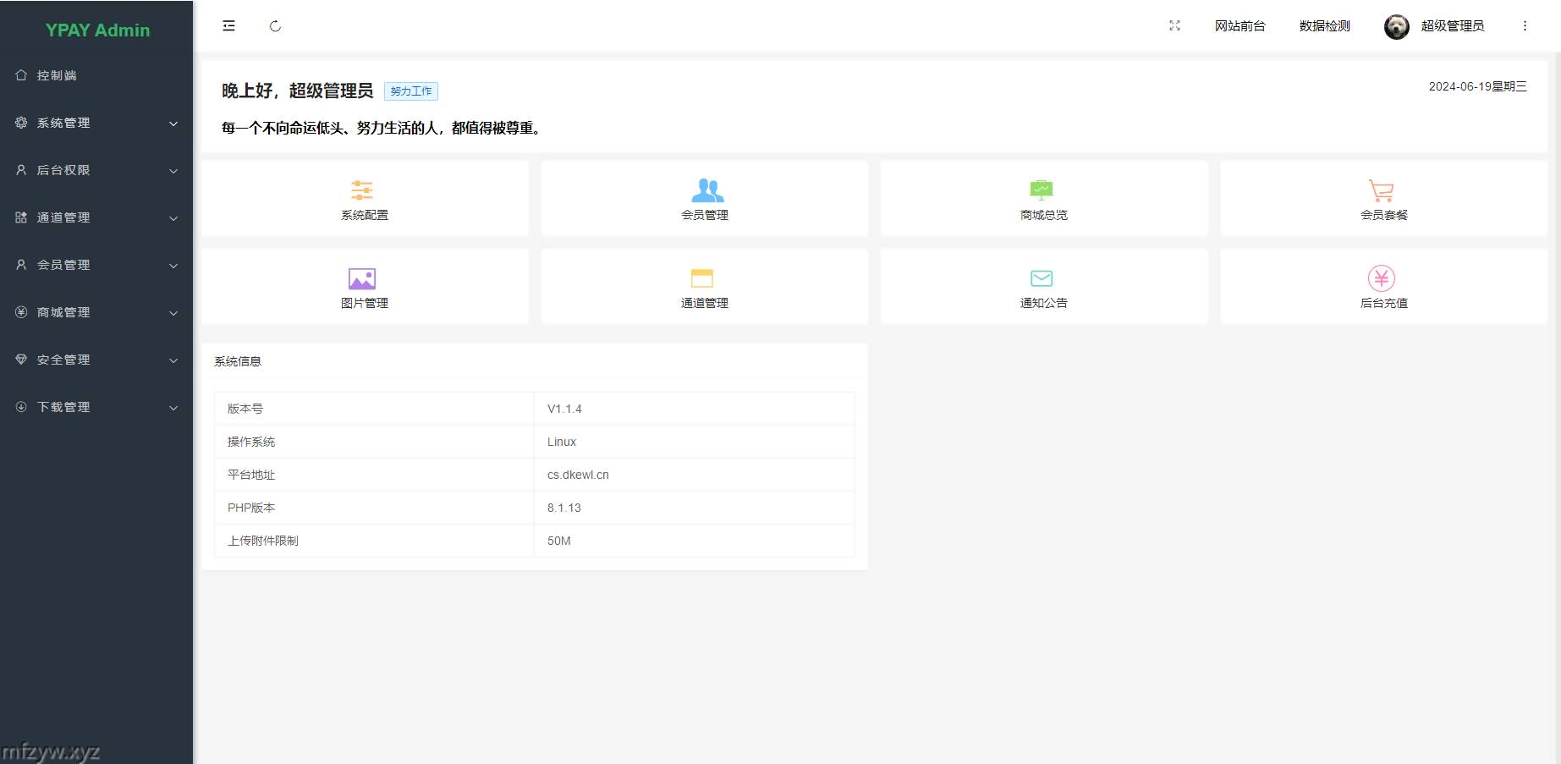Click the 通知公告 envelope icon

(1042, 278)
